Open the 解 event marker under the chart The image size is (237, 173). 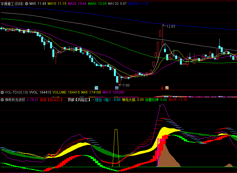97,88
